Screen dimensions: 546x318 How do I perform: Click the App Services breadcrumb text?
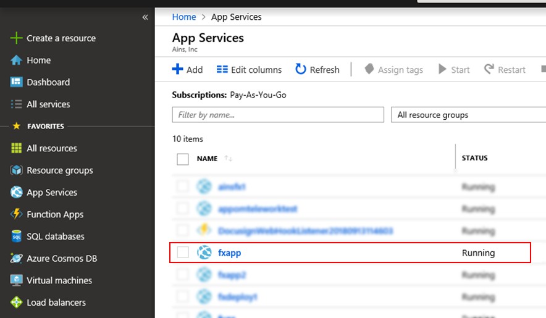coord(236,17)
